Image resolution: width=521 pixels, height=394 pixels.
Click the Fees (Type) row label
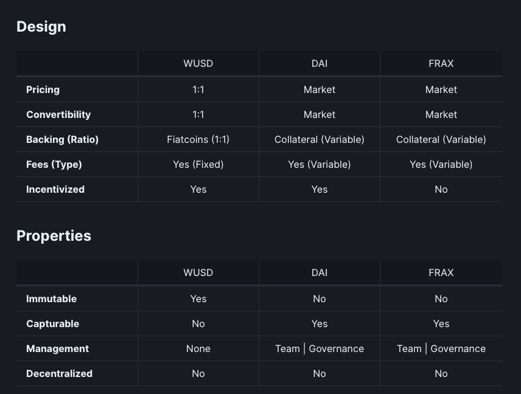pos(54,164)
